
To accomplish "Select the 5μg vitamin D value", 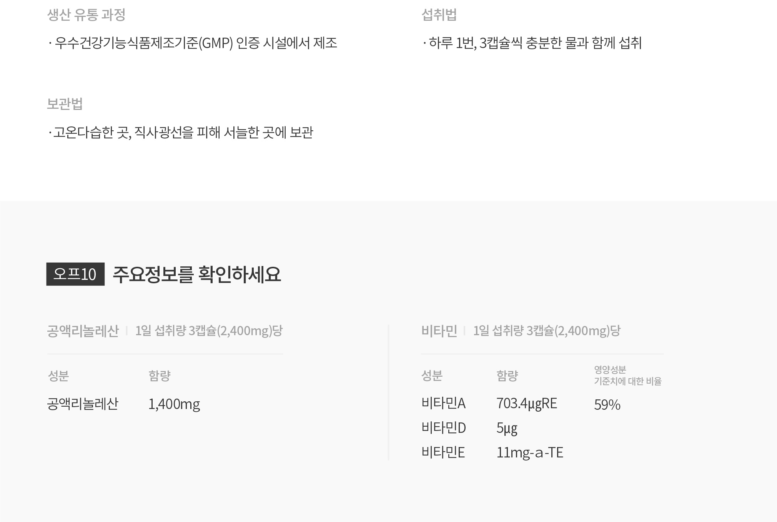I will [x=507, y=428].
